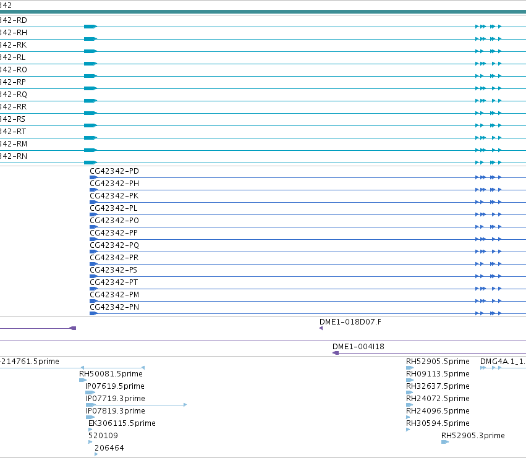Select the RH52905.3prime EST label

(x=473, y=436)
